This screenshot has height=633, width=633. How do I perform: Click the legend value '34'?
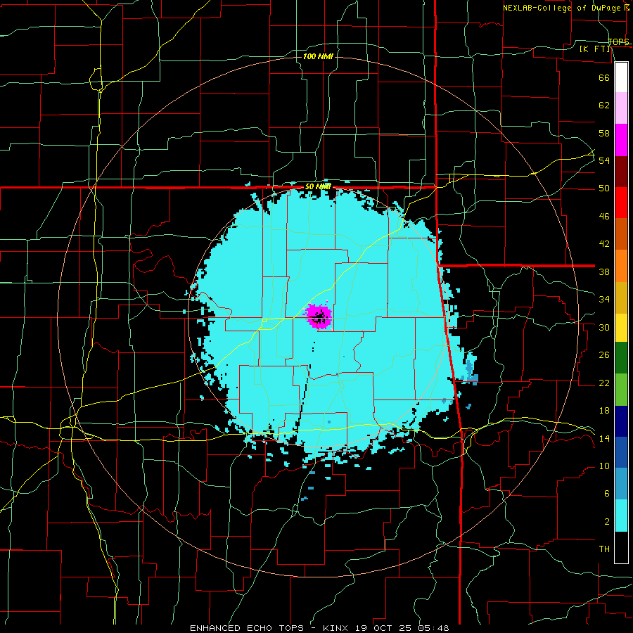604,300
